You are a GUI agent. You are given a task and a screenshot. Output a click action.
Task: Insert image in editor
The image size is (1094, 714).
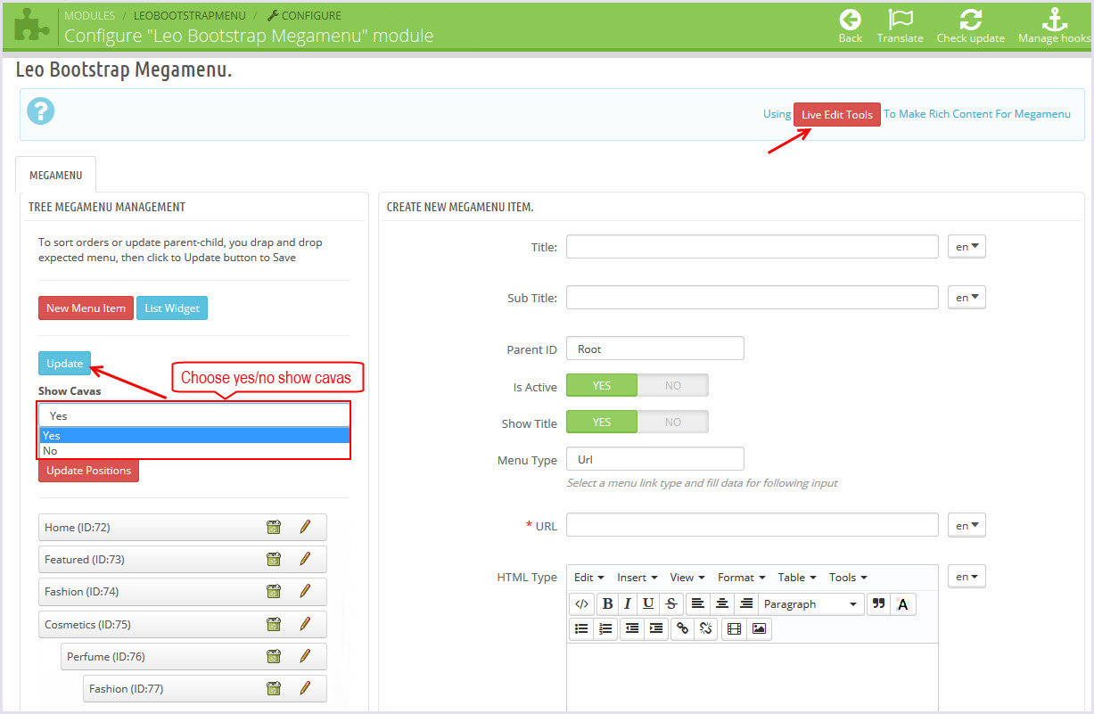pyautogui.click(x=759, y=628)
